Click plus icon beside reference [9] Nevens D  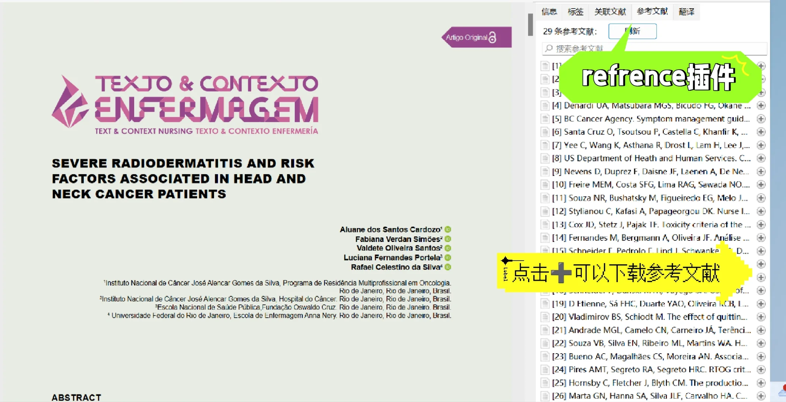(761, 172)
